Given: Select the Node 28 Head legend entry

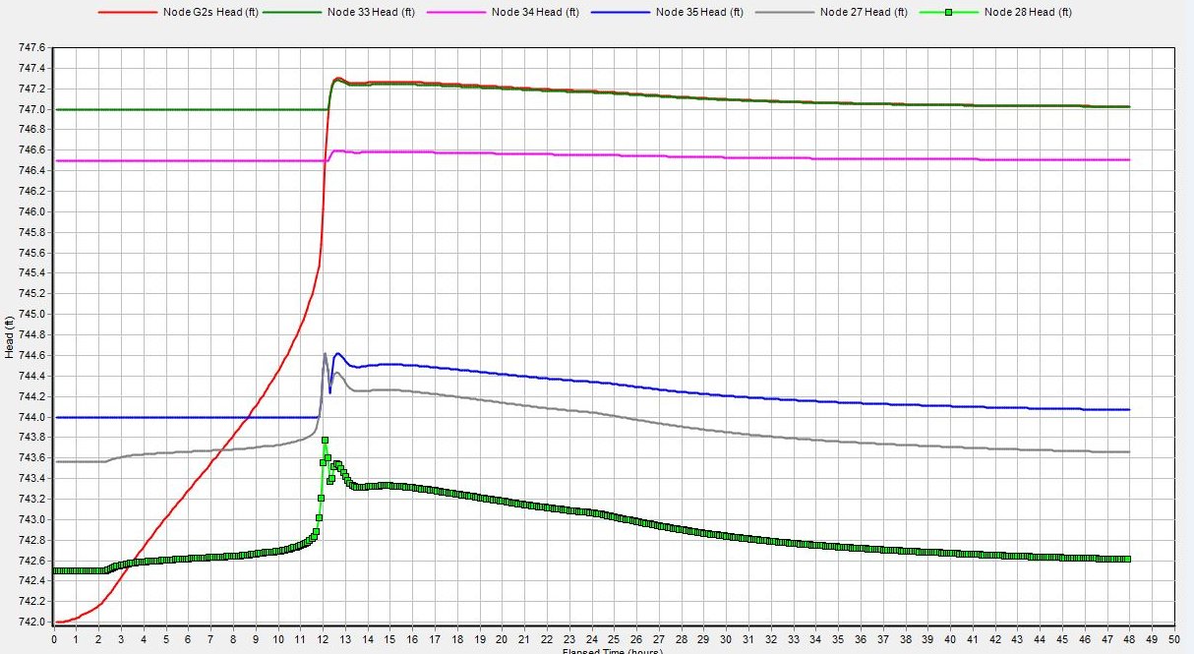Looking at the screenshot, I should tap(996, 13).
